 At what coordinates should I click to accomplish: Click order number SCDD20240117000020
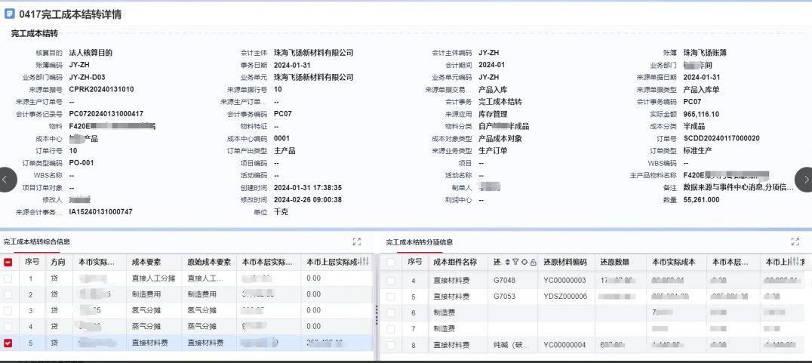(721, 138)
